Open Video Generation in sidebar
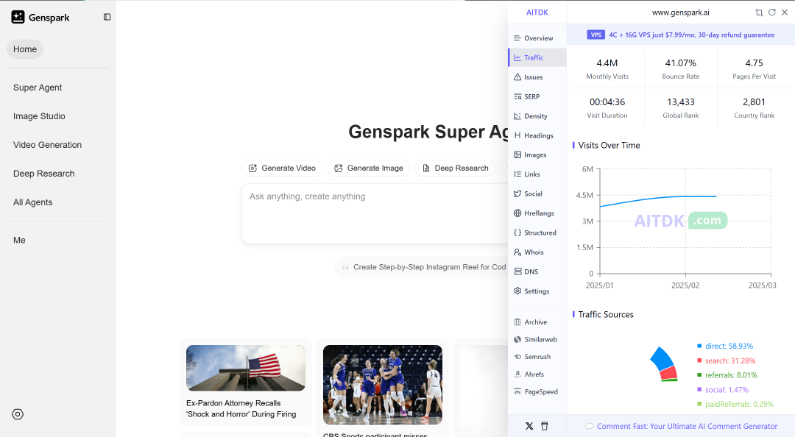Screen dimensions: 795x437 coord(47,145)
